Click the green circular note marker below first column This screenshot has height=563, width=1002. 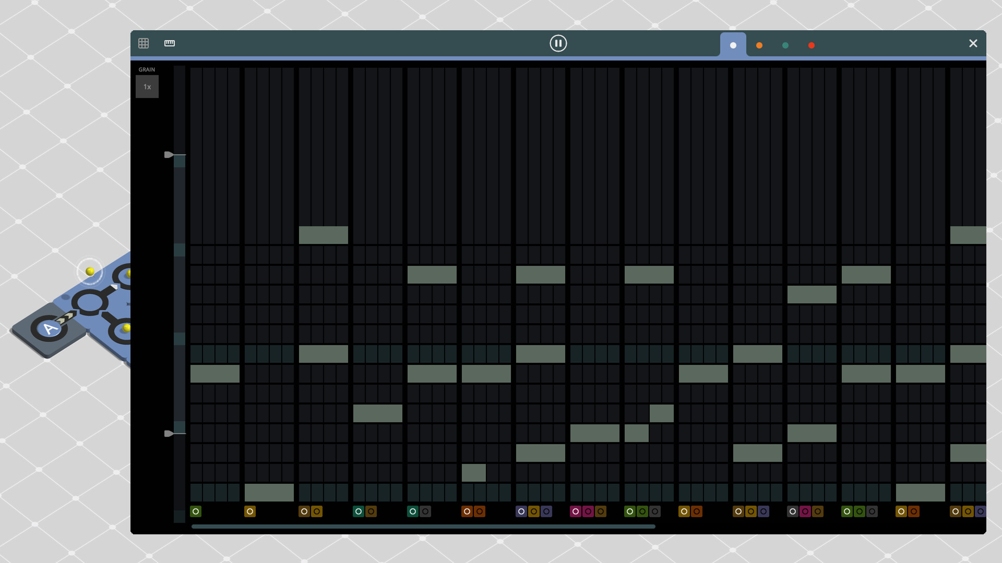click(196, 511)
